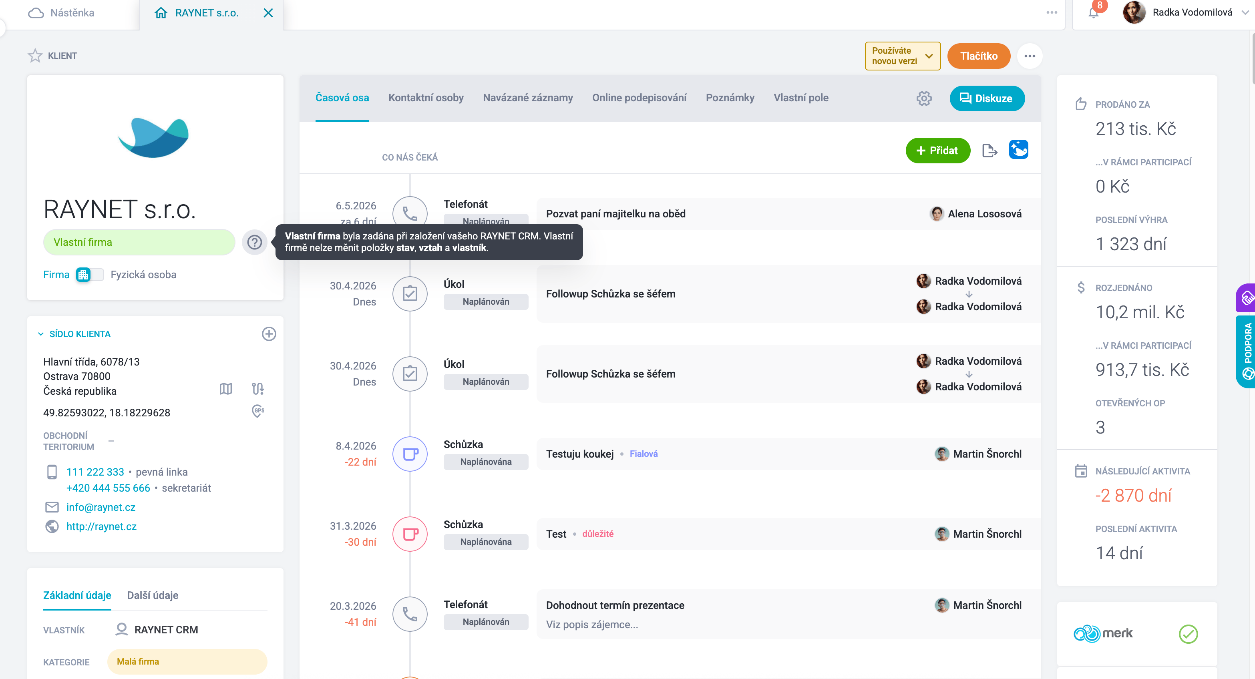The width and height of the screenshot is (1255, 679).
Task: Toggle Firma / Fyzická osoba switch
Action: coord(90,275)
